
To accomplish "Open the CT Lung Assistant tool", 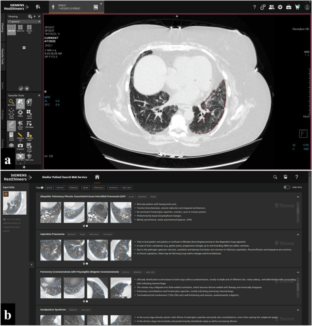I will (x=20, y=102).
